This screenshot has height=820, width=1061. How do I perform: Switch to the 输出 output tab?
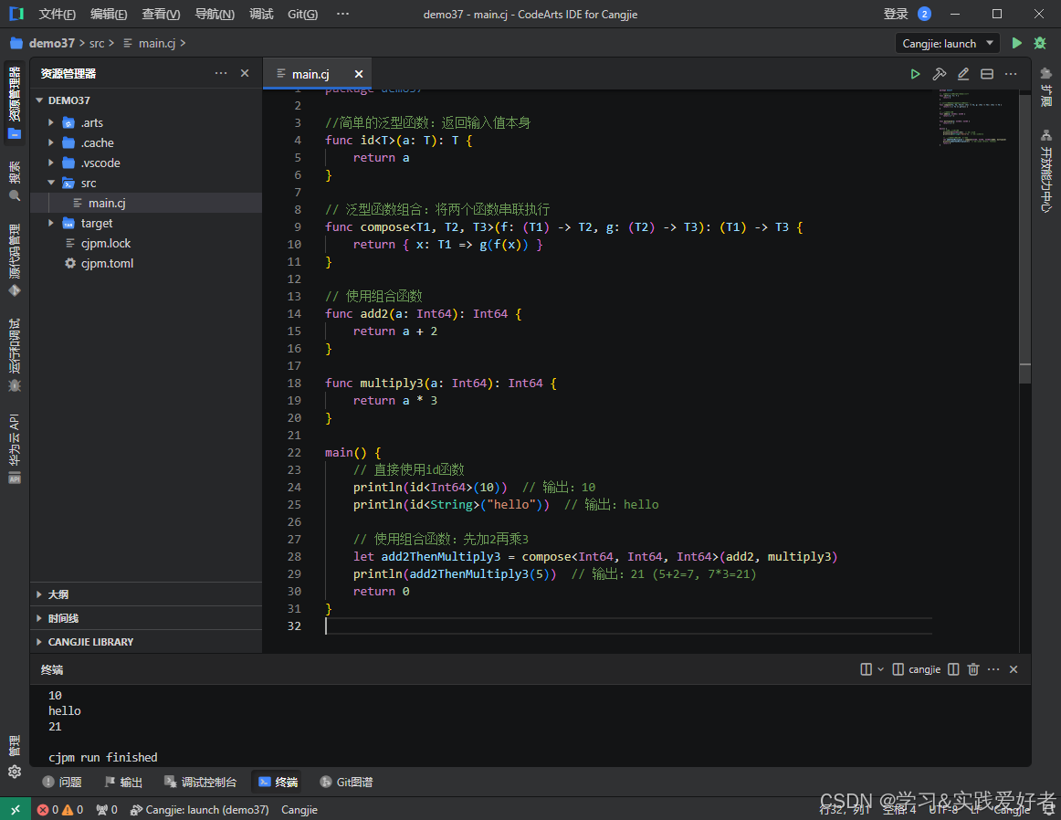point(123,782)
